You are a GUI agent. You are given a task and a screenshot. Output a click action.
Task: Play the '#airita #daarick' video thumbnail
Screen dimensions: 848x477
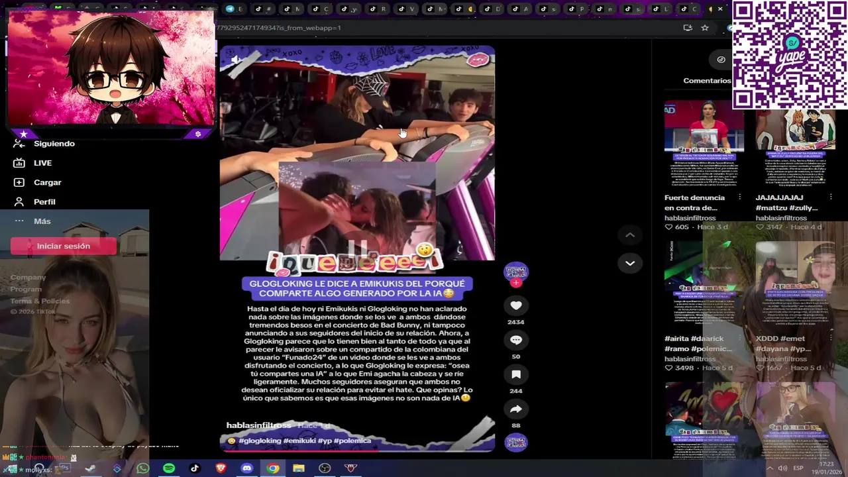(704, 285)
